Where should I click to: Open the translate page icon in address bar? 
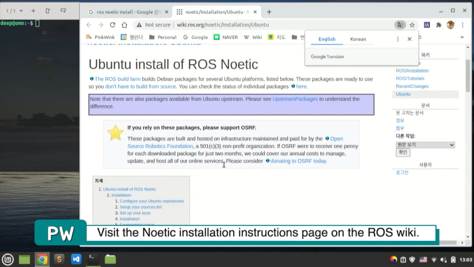(x=400, y=25)
